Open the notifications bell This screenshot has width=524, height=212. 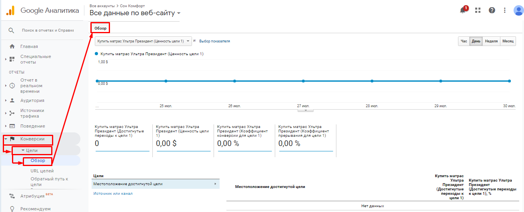click(x=463, y=10)
